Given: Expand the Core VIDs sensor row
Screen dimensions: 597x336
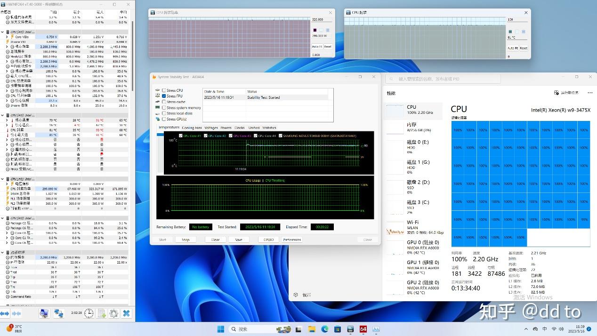Looking at the screenshot, I should point(7,37).
